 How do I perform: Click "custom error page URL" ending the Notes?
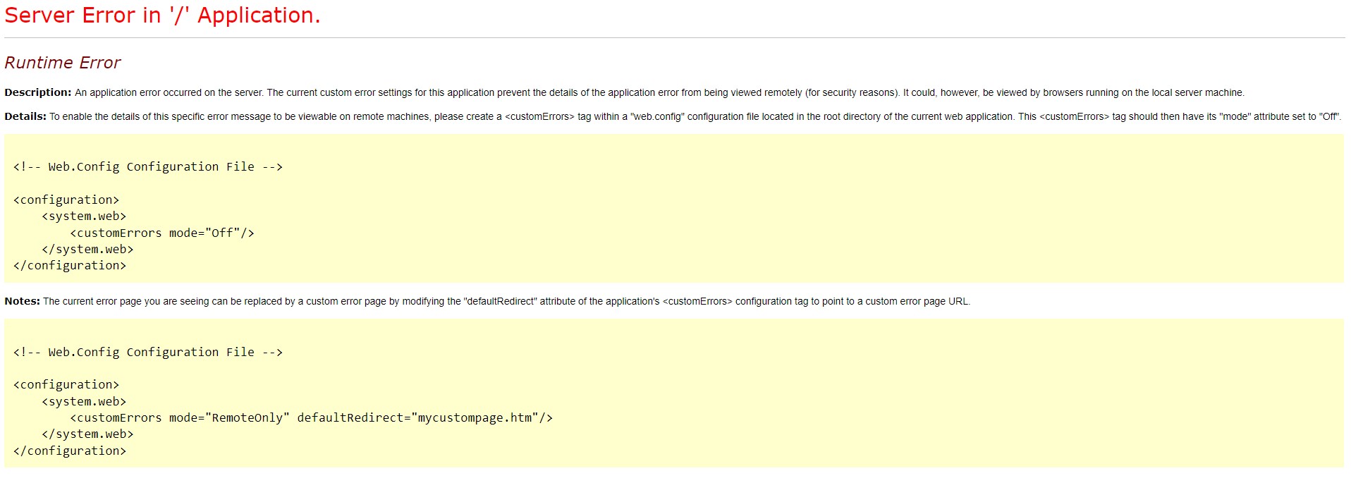[x=917, y=301]
